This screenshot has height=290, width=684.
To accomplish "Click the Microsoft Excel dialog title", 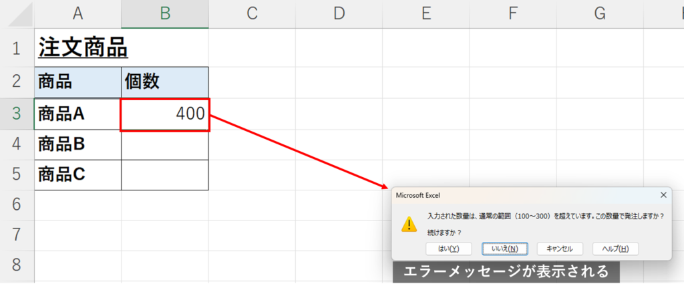I will point(418,195).
